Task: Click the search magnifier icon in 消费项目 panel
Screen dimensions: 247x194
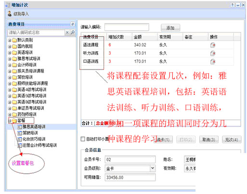Action: (73, 32)
